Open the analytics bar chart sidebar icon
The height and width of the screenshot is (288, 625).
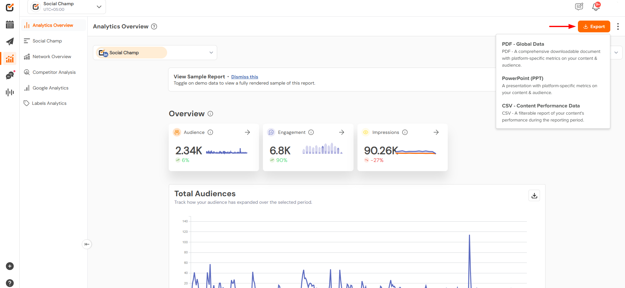tap(10, 58)
